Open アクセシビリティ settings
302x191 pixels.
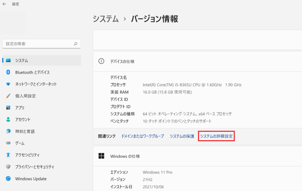pyautogui.click(x=42, y=155)
